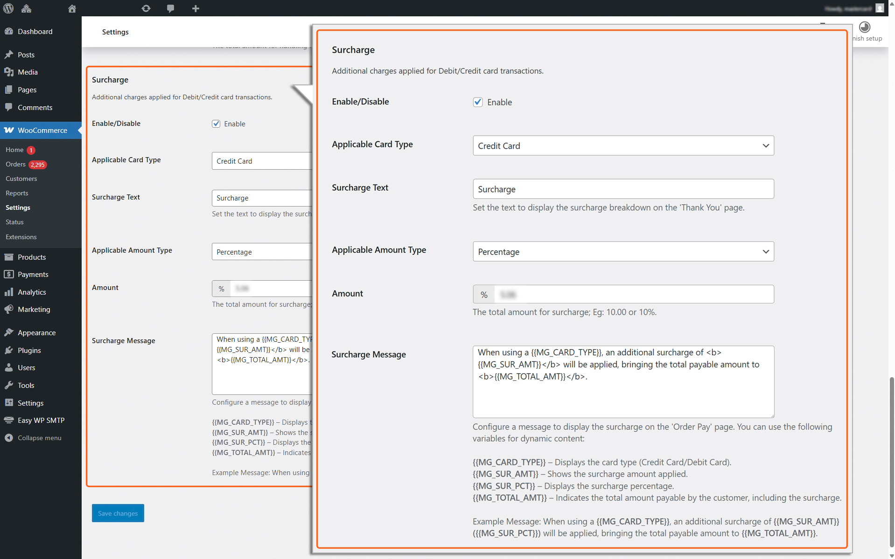Open WooCommerce Status submenu link
895x559 pixels.
click(14, 222)
